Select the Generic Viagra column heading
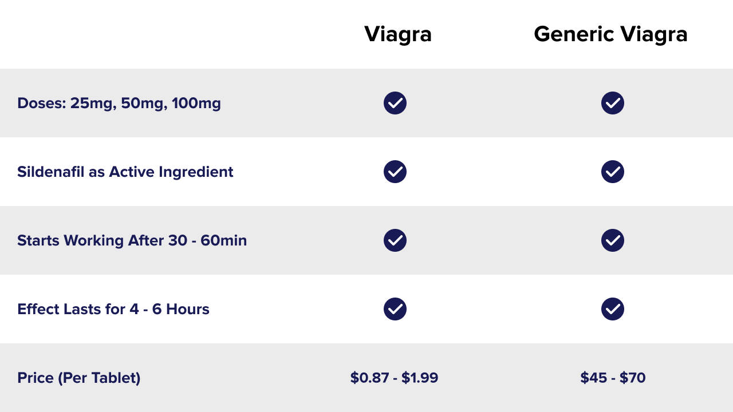The height and width of the screenshot is (412, 733). click(610, 35)
